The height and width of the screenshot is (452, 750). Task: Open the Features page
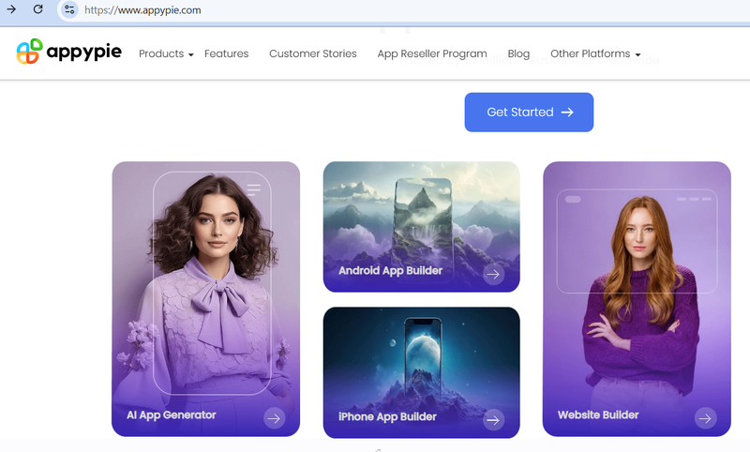point(226,53)
